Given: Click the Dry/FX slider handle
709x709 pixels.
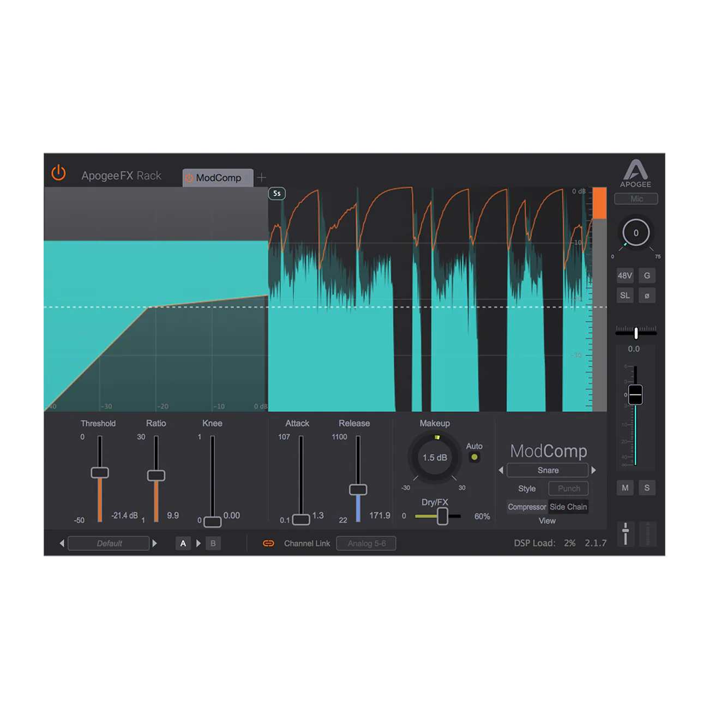Looking at the screenshot, I should tap(442, 516).
